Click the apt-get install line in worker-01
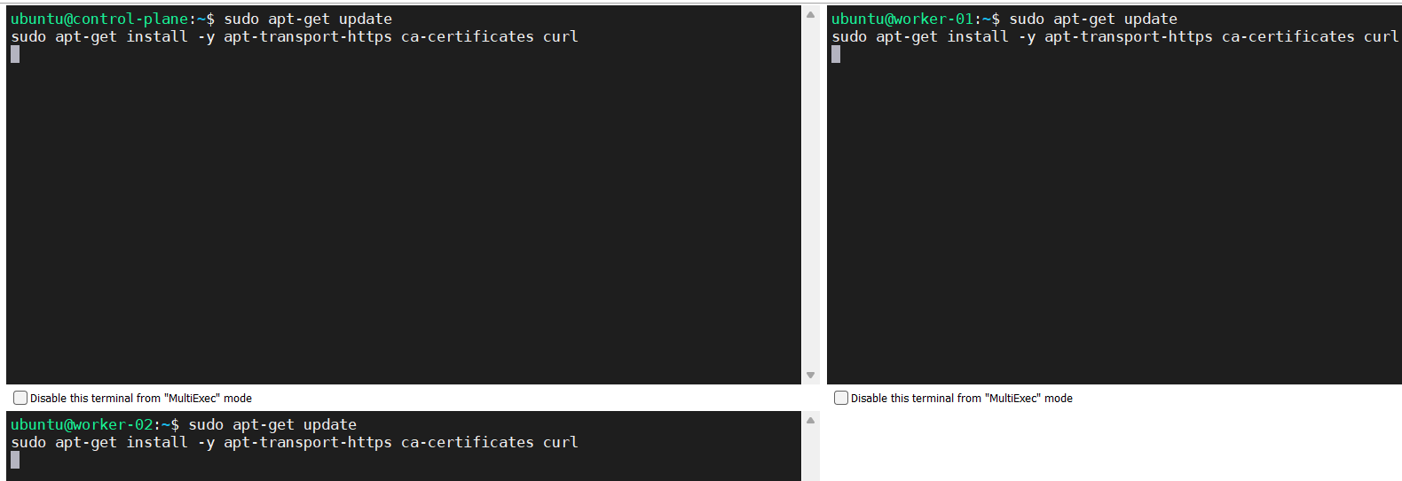Viewport: 1402px width, 481px height. coord(1115,36)
